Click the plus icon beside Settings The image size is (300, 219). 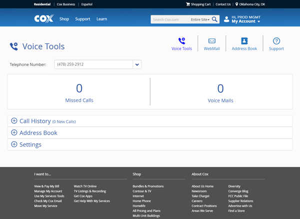pyautogui.click(x=14, y=144)
